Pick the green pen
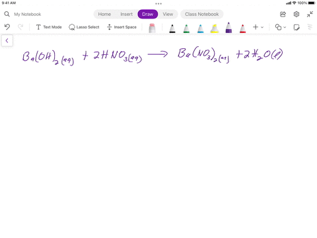The width and height of the screenshot is (317, 238). (186, 28)
